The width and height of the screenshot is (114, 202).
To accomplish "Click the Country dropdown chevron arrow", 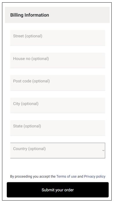I will [103, 150].
